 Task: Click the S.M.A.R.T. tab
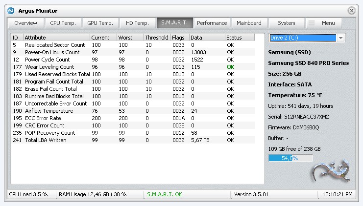pyautogui.click(x=174, y=23)
